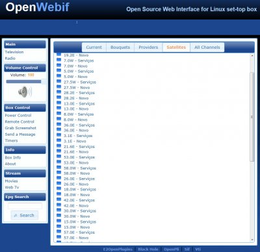This screenshot has height=252, width=260.
Task: Select the 42.0E - Serviços entry
Action: tap(79, 200)
